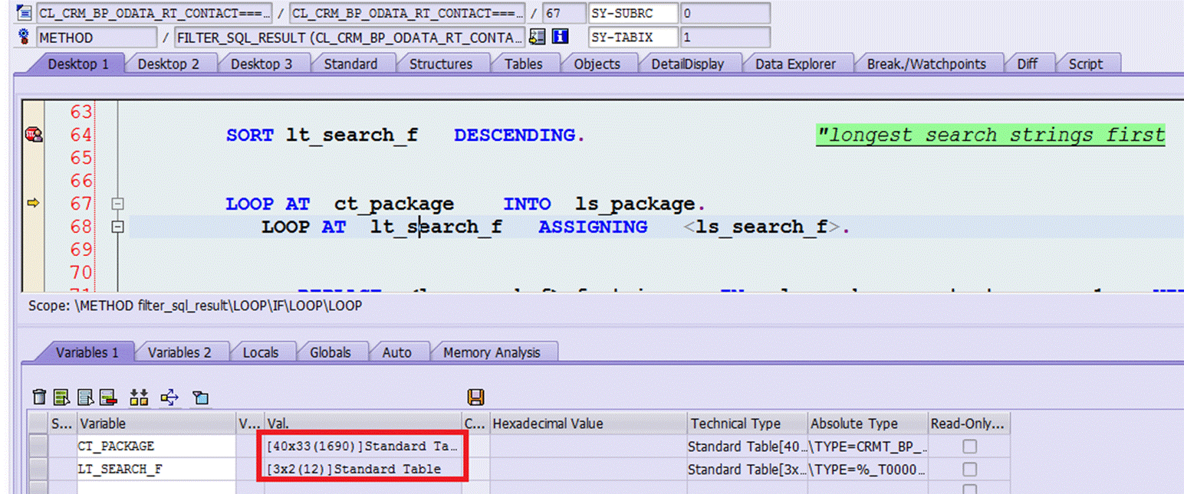Viewport: 1184px width, 494px height.
Task: Click the filter-box icon in variables toolbar
Action: pyautogui.click(x=200, y=397)
